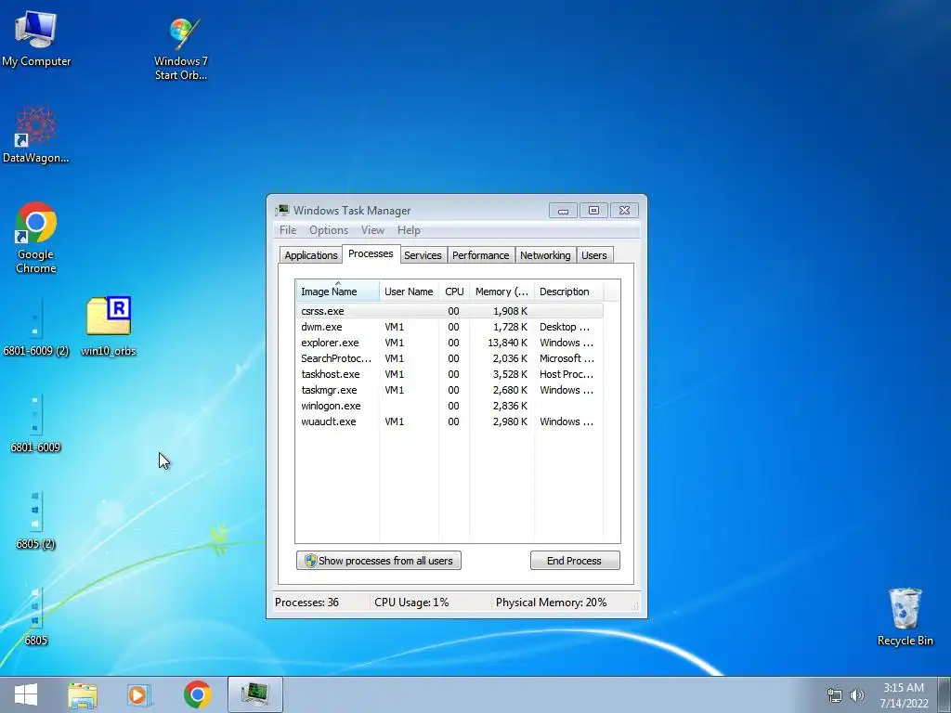Select the 6801-6009 (2) desktop file
The height and width of the screenshot is (713, 951).
tap(36, 326)
